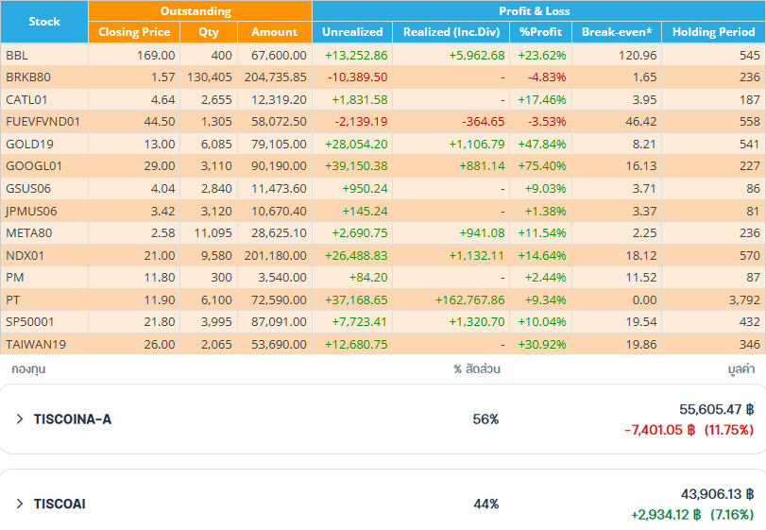Screen dimensions: 766x530
Task: Sort by Realized (Inc.Div) column header
Action: point(451,32)
